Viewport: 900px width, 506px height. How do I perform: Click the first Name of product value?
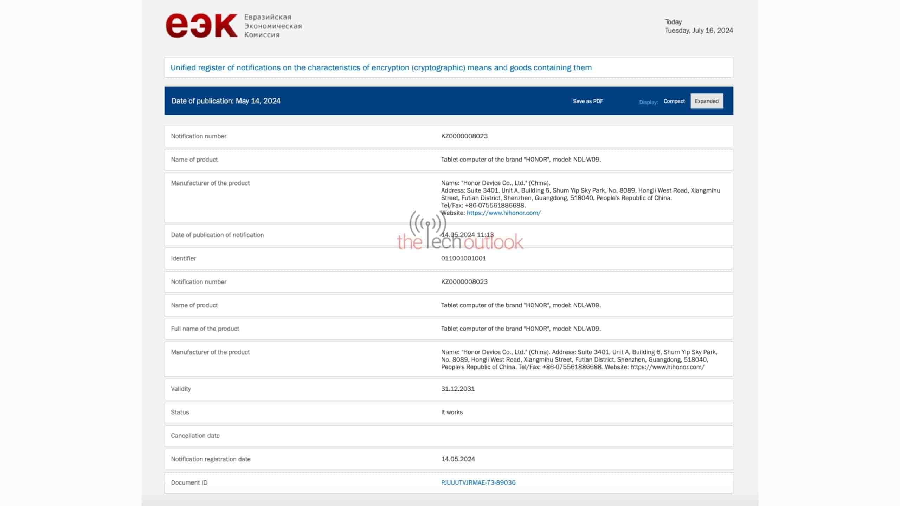coord(521,160)
